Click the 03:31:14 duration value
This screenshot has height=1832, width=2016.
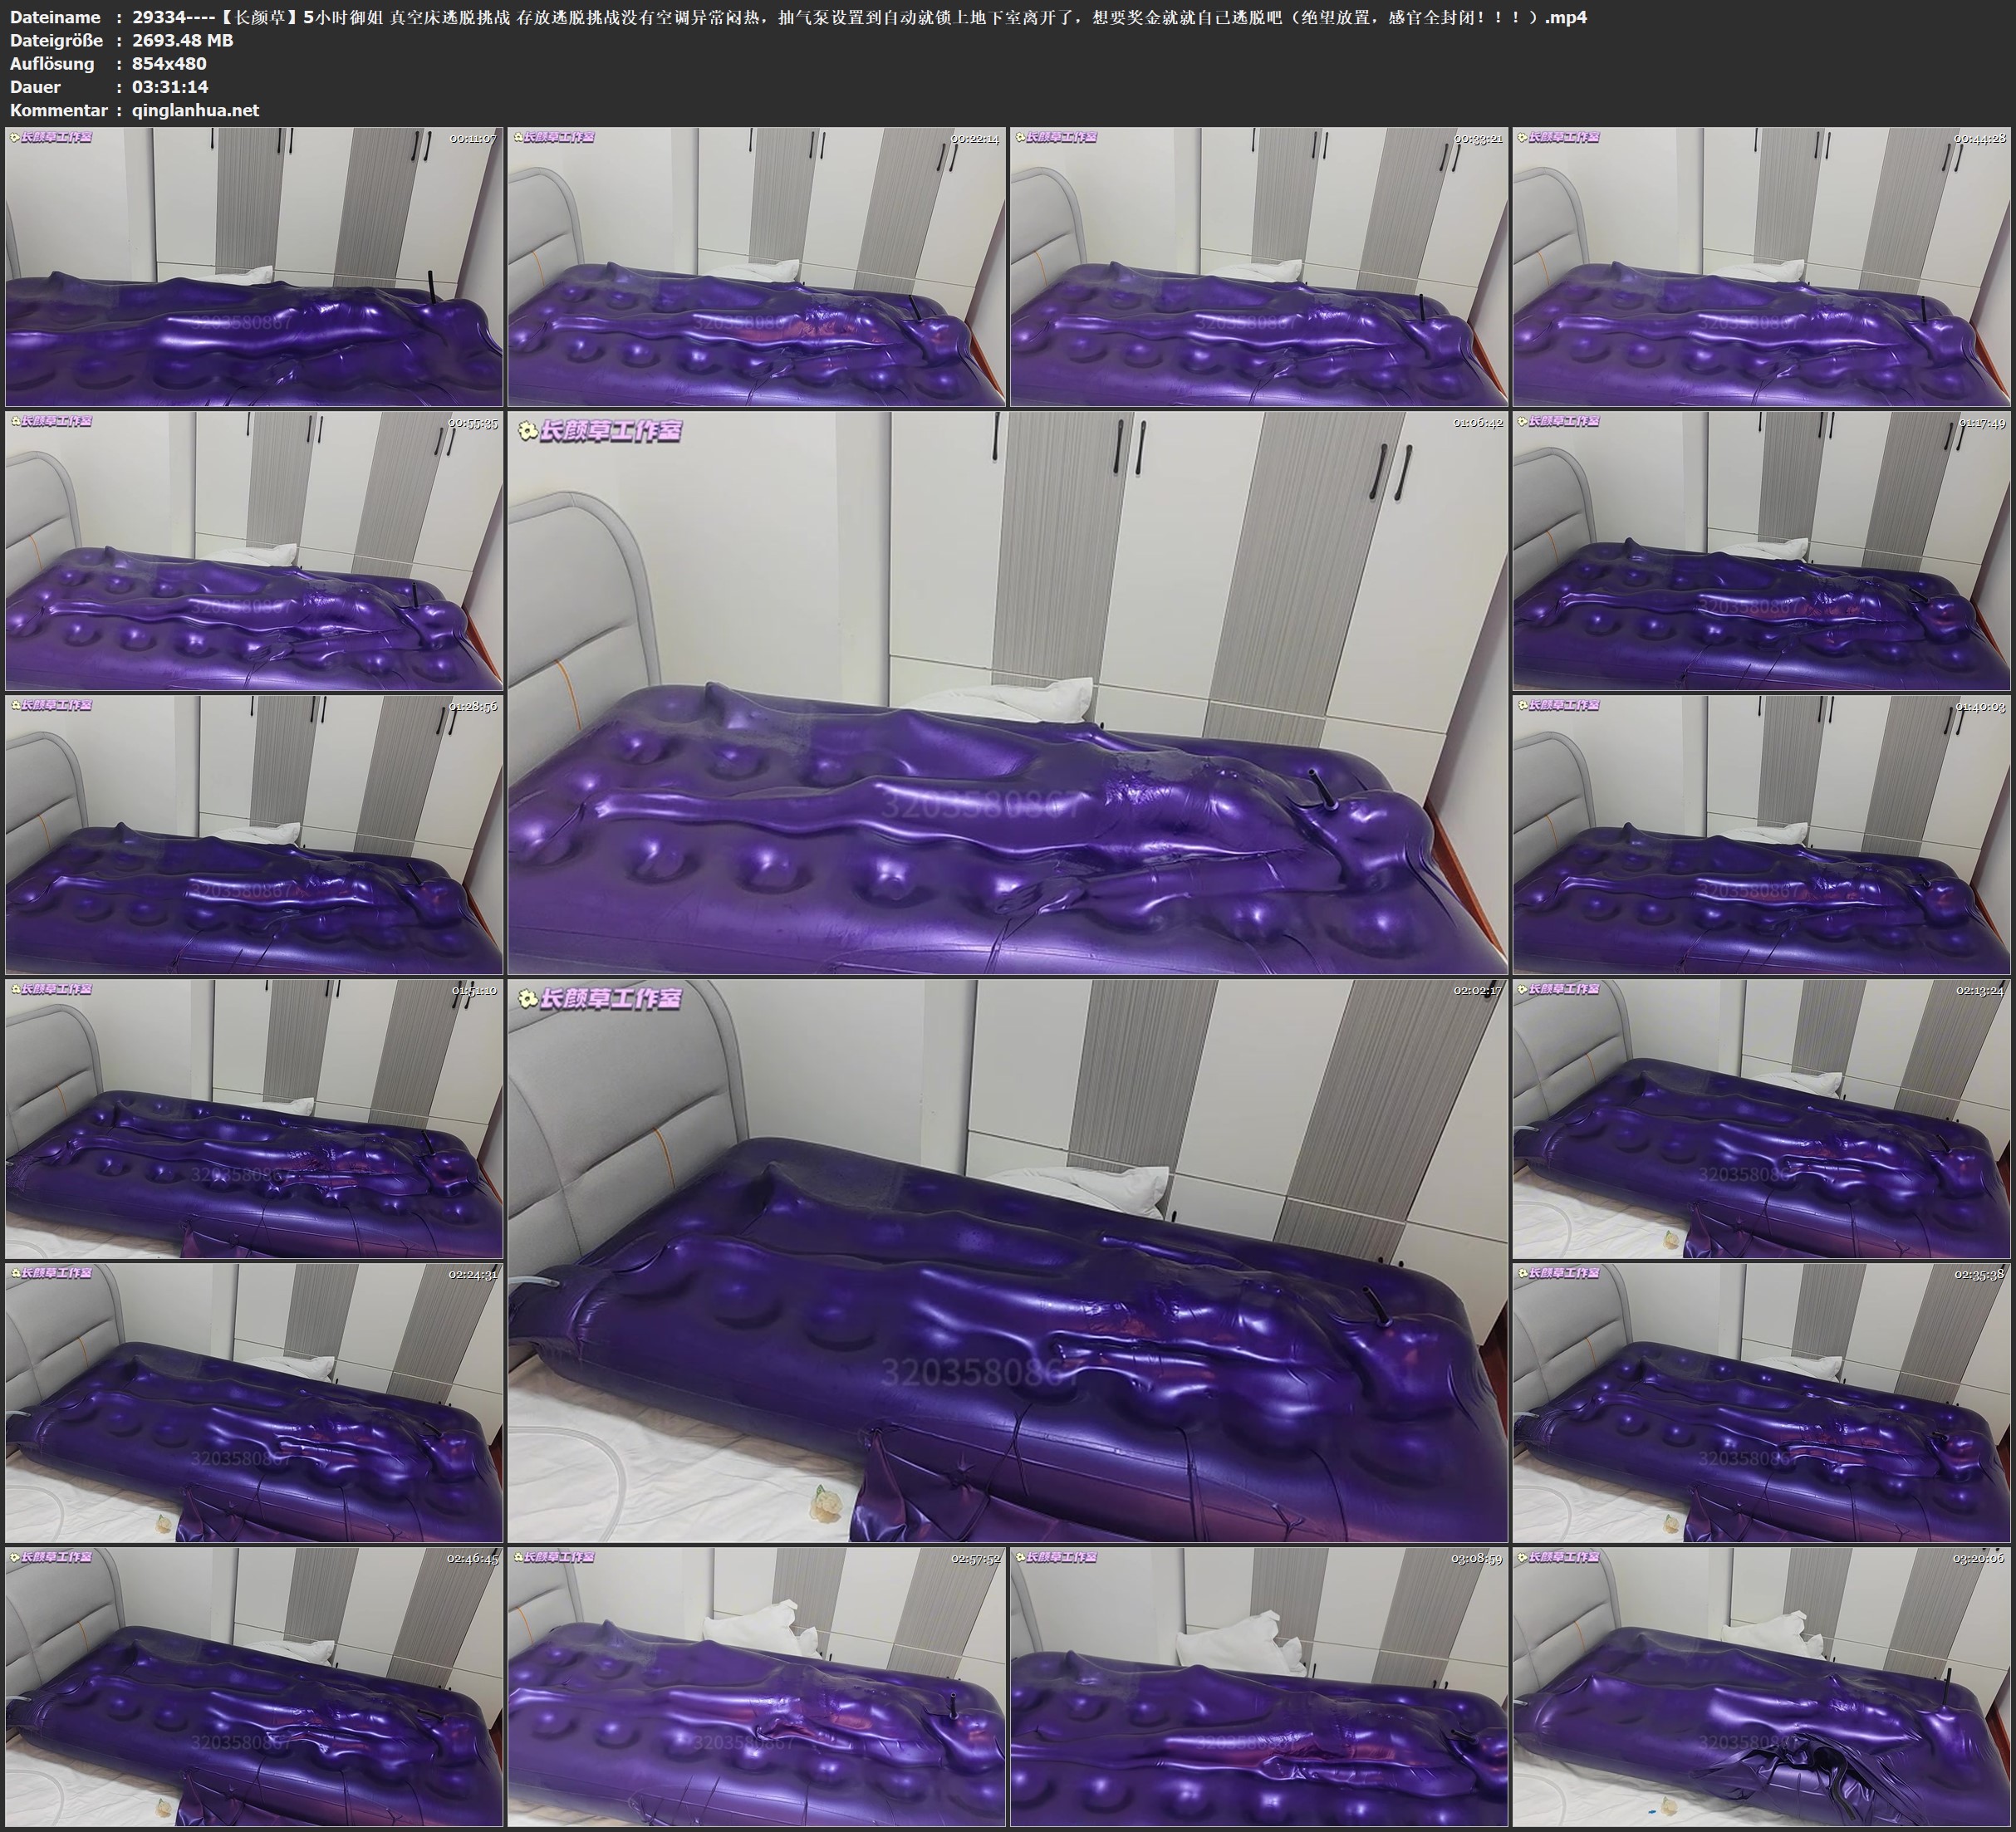pos(170,87)
